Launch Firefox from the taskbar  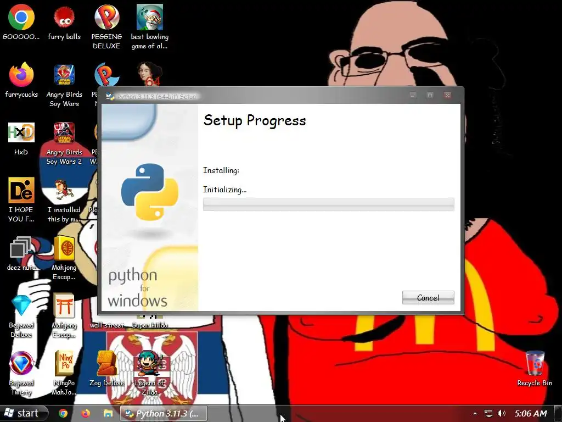(85, 413)
